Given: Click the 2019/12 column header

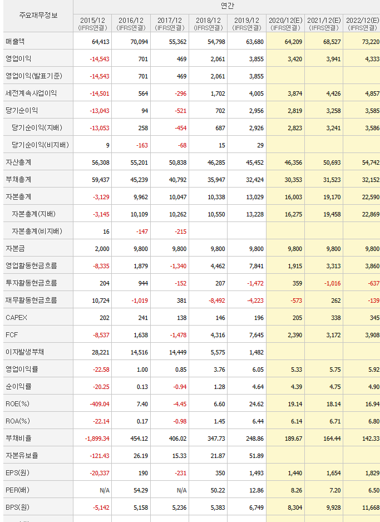Looking at the screenshot, I should (x=246, y=23).
